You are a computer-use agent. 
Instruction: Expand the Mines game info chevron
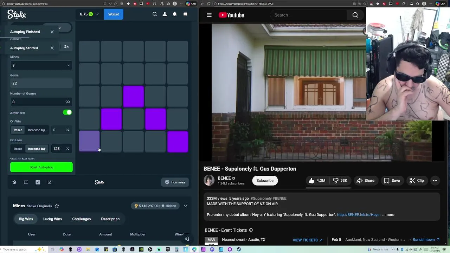point(185,206)
